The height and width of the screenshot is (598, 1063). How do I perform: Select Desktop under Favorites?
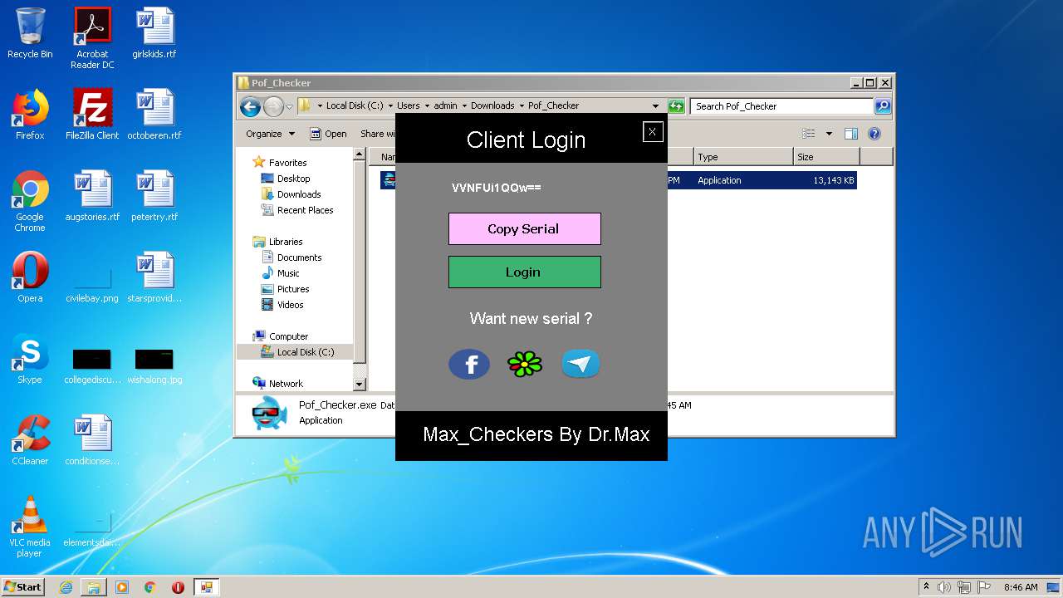coord(286,179)
